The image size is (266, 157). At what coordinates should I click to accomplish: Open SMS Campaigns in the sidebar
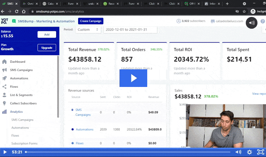[x=21, y=70]
